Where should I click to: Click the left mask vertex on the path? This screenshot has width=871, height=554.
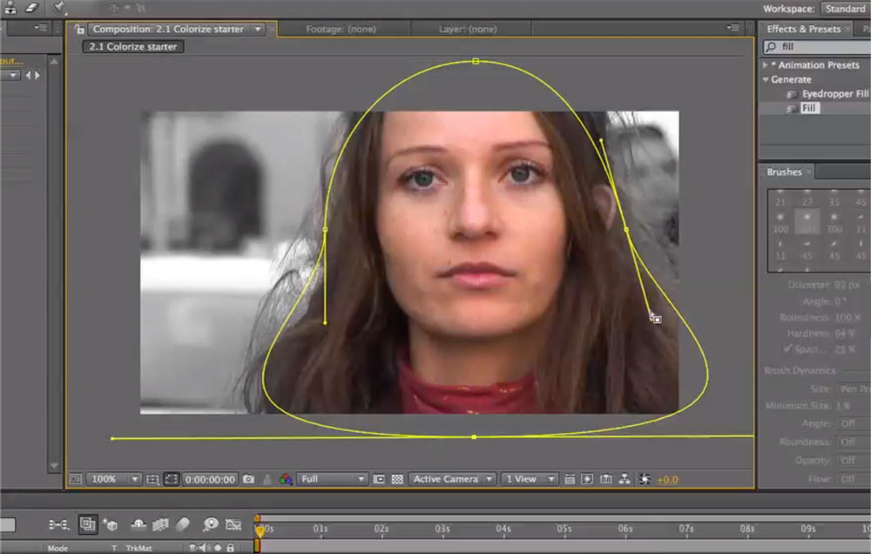[326, 229]
